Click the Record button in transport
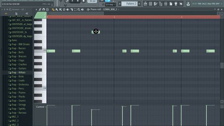 coord(83,1)
